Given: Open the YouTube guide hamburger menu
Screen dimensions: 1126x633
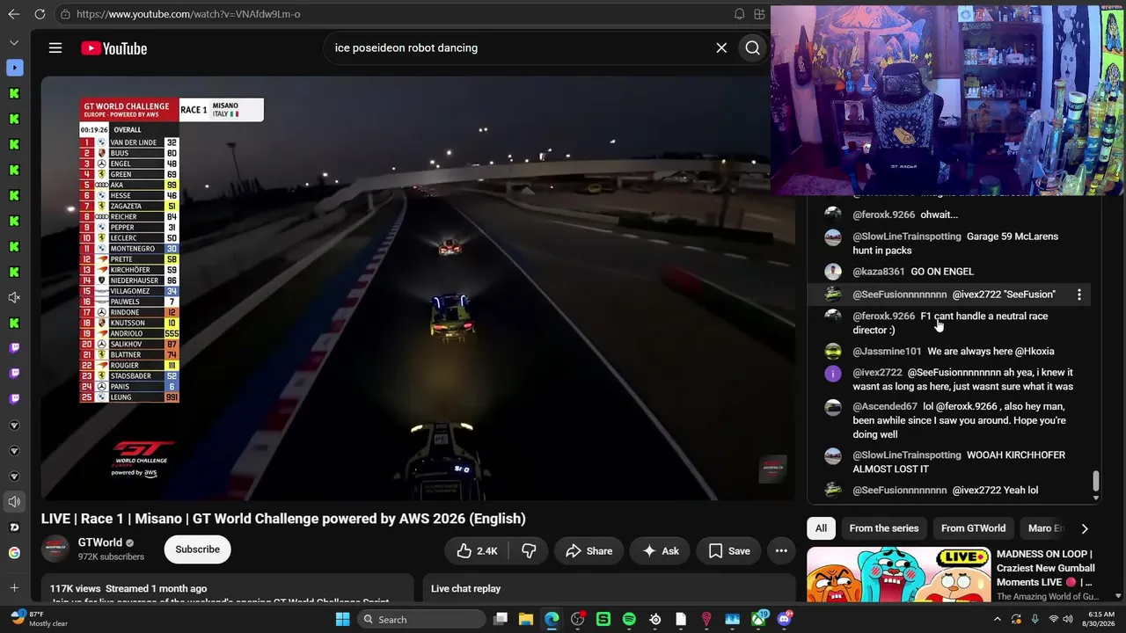Looking at the screenshot, I should tap(55, 48).
